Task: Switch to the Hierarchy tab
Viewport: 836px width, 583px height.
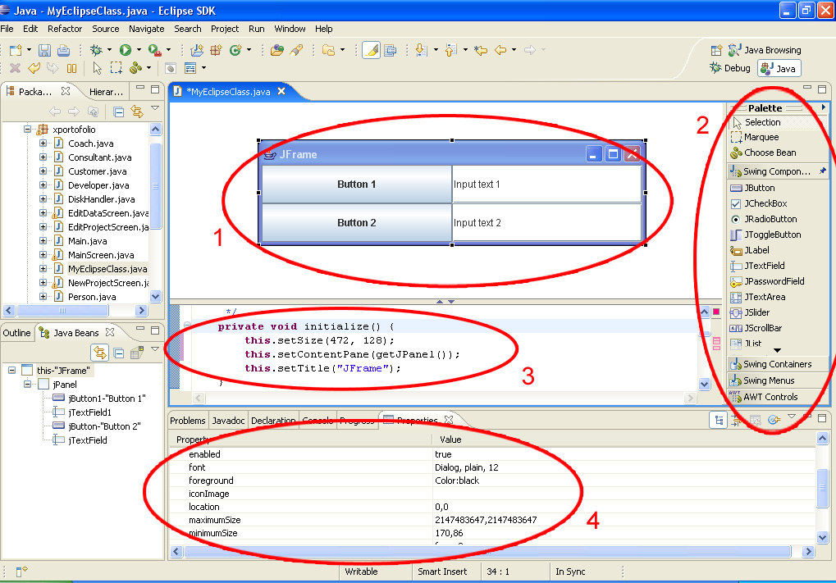Action: (x=106, y=92)
